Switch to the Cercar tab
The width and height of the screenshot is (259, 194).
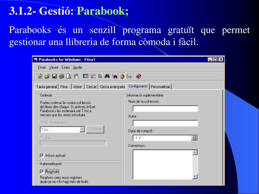point(92,87)
